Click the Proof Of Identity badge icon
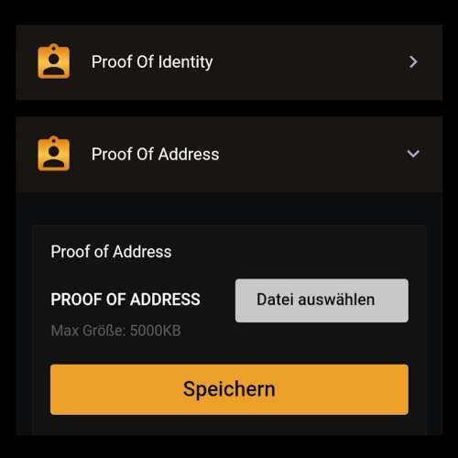The width and height of the screenshot is (458, 458). pyautogui.click(x=54, y=61)
